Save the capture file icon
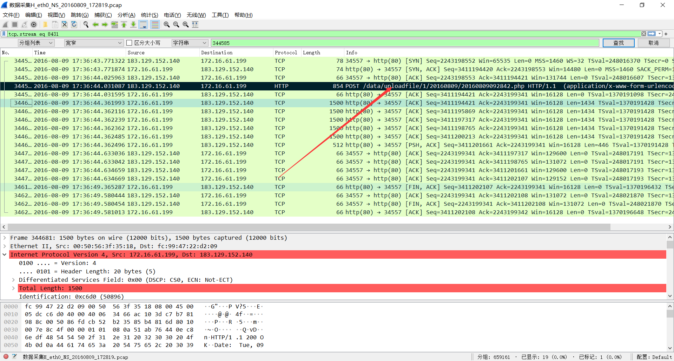 [x=55, y=25]
